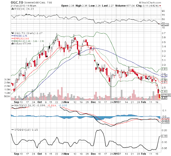Click the MA(50) 2.76 legend text
This screenshot has width=171, height=156.
(21, 36)
